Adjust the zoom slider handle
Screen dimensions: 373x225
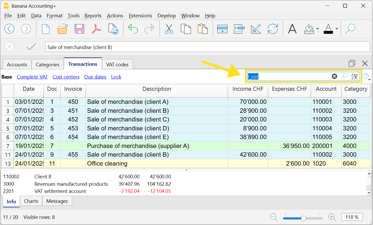[304, 218]
